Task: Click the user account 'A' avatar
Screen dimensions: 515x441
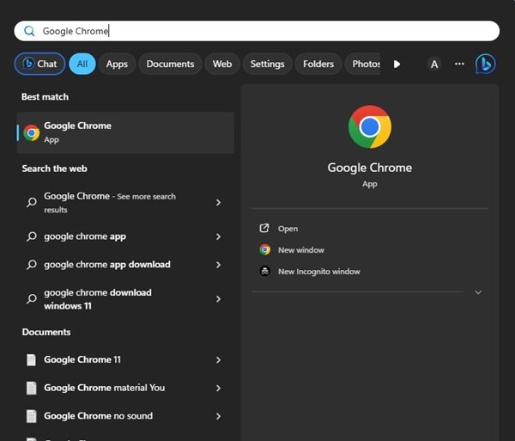Action: (x=434, y=64)
